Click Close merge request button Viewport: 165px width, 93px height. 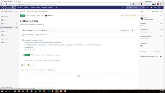pos(131,16)
